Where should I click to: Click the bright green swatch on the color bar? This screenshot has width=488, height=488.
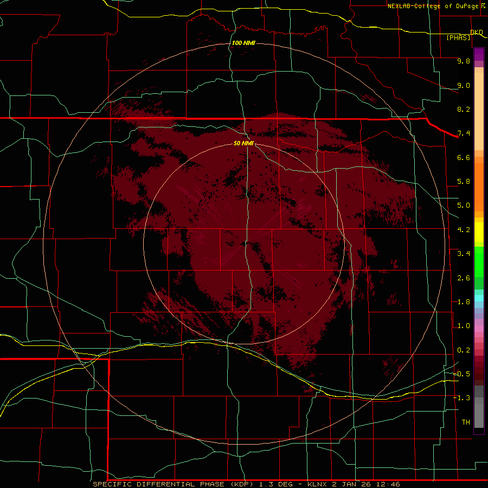point(479,261)
